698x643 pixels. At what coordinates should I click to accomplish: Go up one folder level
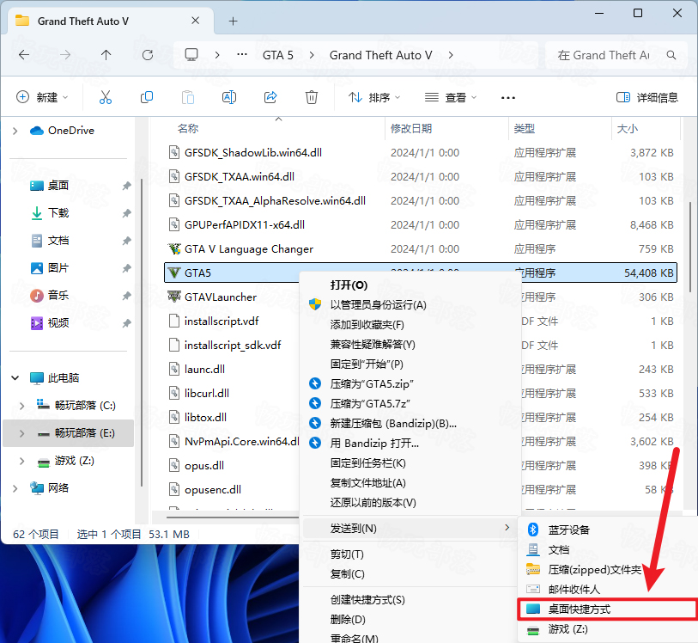(x=106, y=55)
